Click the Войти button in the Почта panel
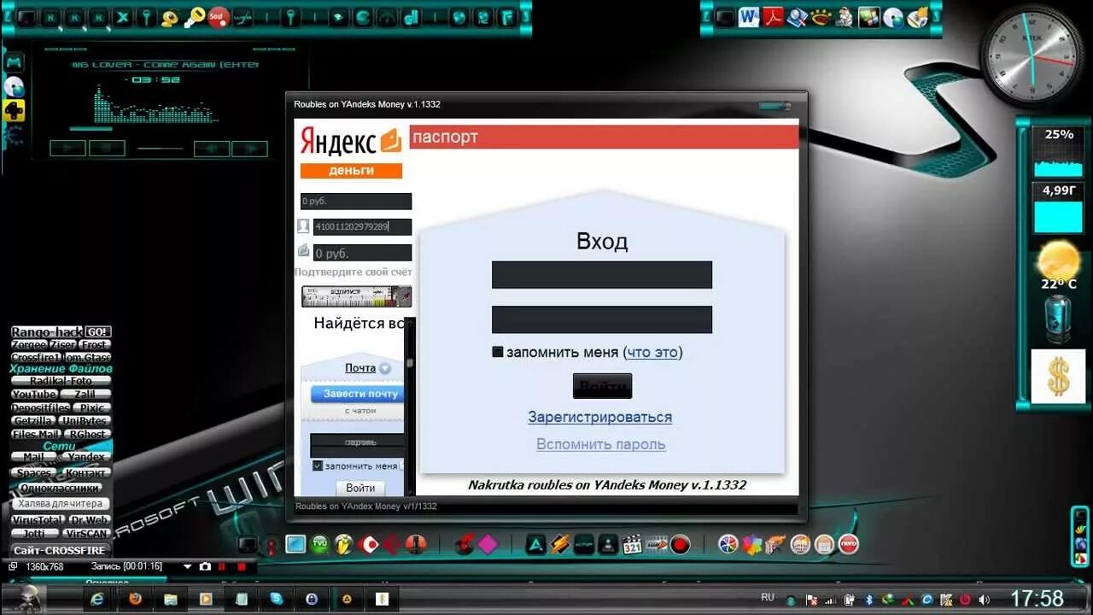 (x=360, y=488)
